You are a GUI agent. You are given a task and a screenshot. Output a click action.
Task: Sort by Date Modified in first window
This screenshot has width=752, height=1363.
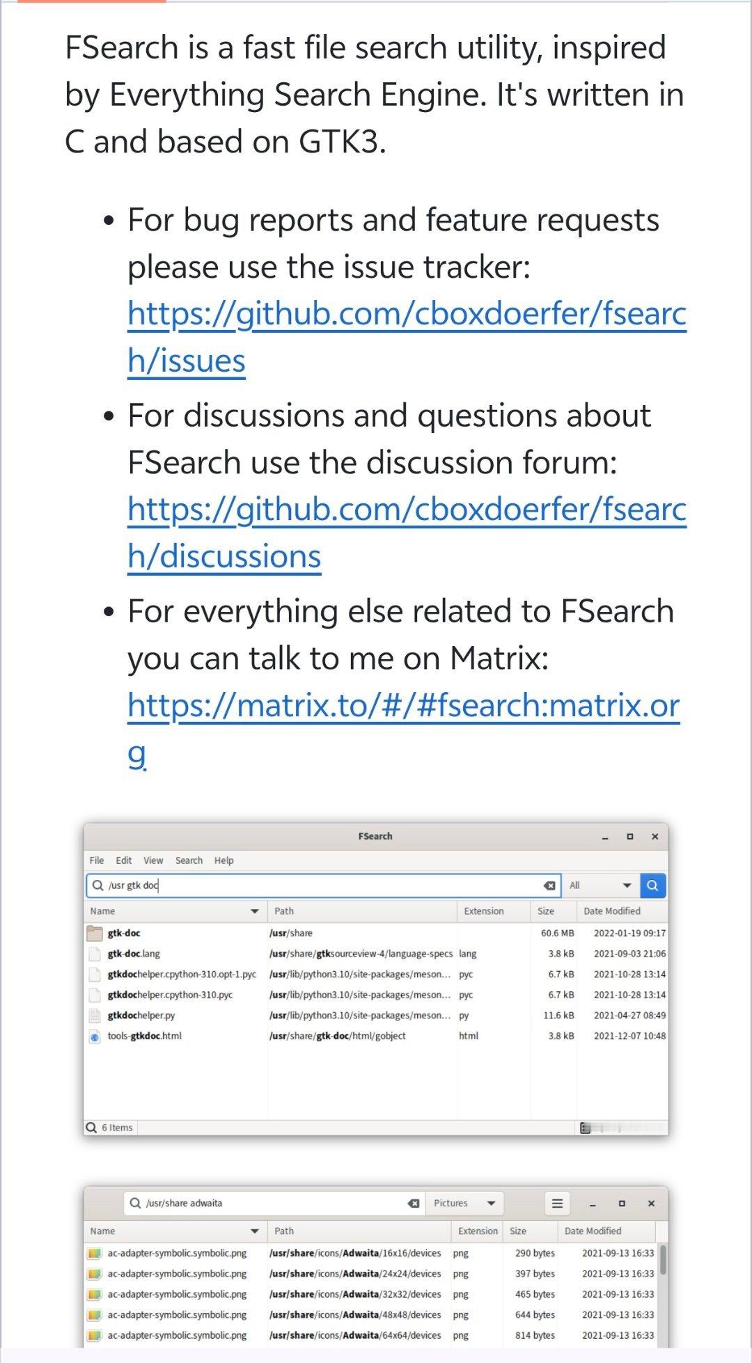[x=622, y=911]
